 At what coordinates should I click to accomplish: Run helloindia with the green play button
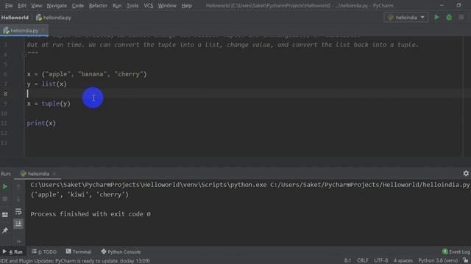(x=436, y=18)
